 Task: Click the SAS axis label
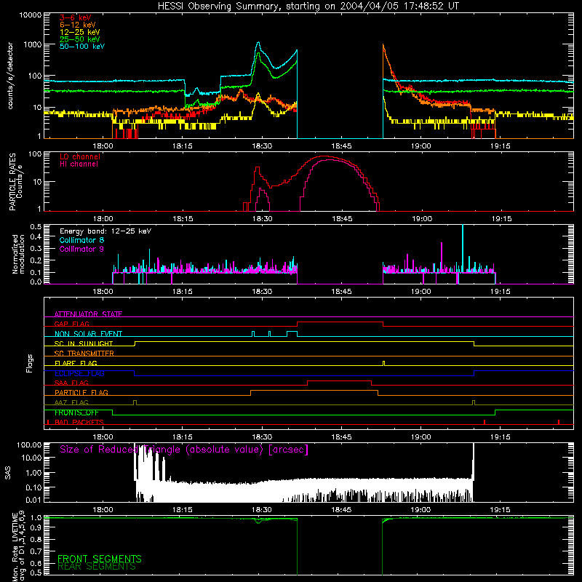[x=8, y=473]
